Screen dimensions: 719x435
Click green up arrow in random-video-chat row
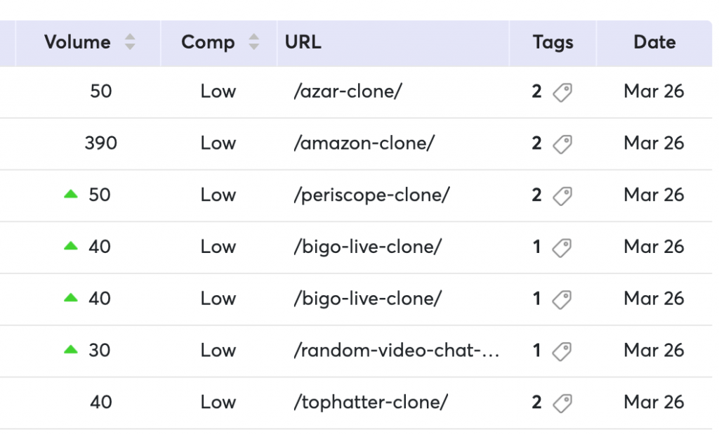(71, 350)
